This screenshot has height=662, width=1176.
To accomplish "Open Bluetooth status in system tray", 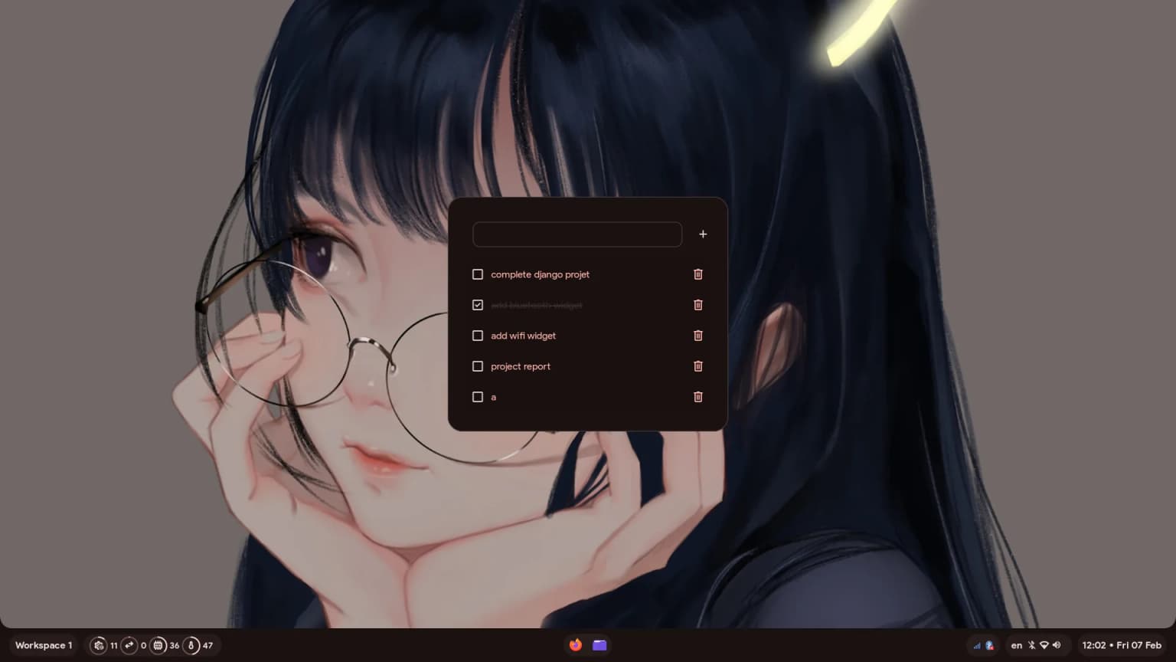I will (x=1031, y=645).
